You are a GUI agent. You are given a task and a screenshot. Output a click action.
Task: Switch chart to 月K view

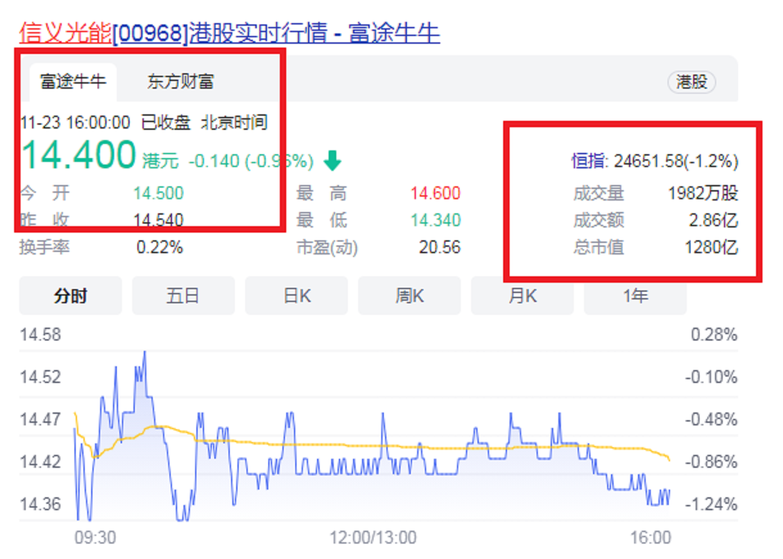coord(522,296)
